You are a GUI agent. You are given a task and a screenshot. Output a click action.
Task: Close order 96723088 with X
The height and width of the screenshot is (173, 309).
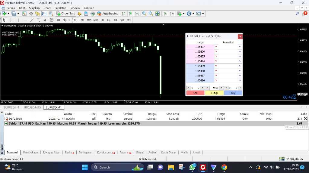[306, 119]
